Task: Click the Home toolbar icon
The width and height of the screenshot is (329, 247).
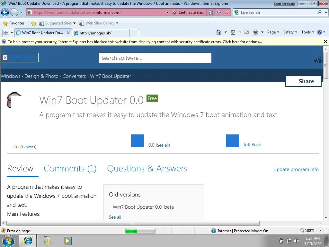Action: tap(218, 32)
